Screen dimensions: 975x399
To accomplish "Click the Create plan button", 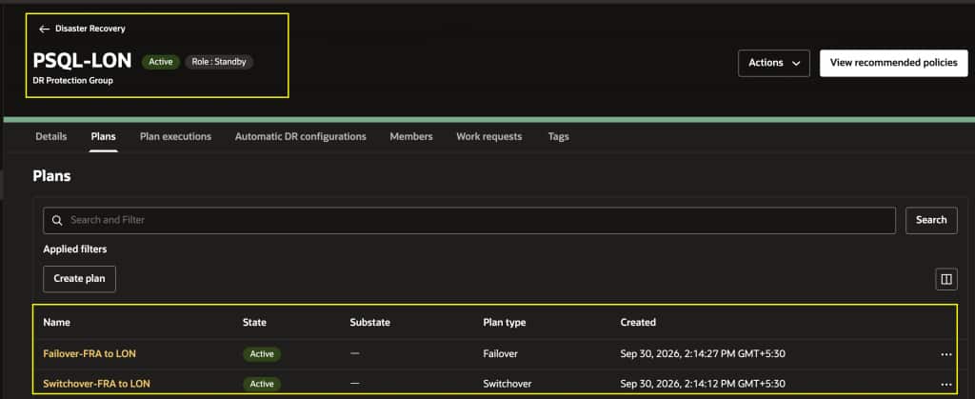I will (x=79, y=278).
